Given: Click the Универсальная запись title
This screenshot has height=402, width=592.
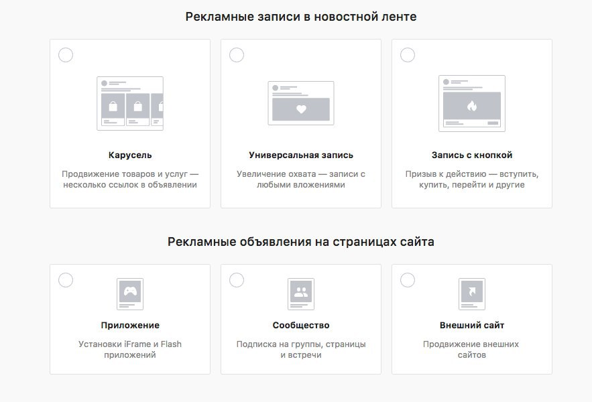Looking at the screenshot, I should tap(301, 155).
